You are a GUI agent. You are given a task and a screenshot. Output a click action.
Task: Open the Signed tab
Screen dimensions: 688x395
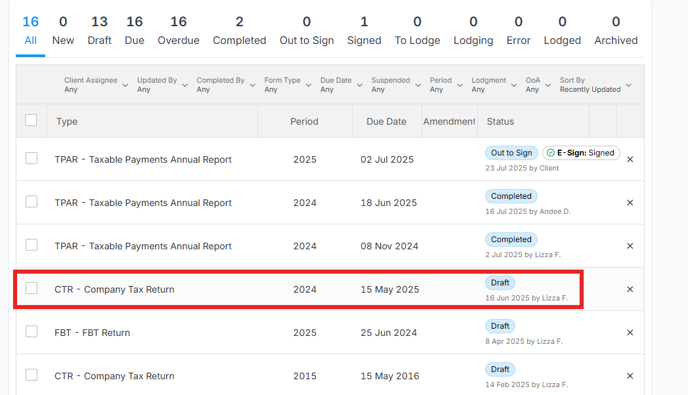pyautogui.click(x=364, y=31)
